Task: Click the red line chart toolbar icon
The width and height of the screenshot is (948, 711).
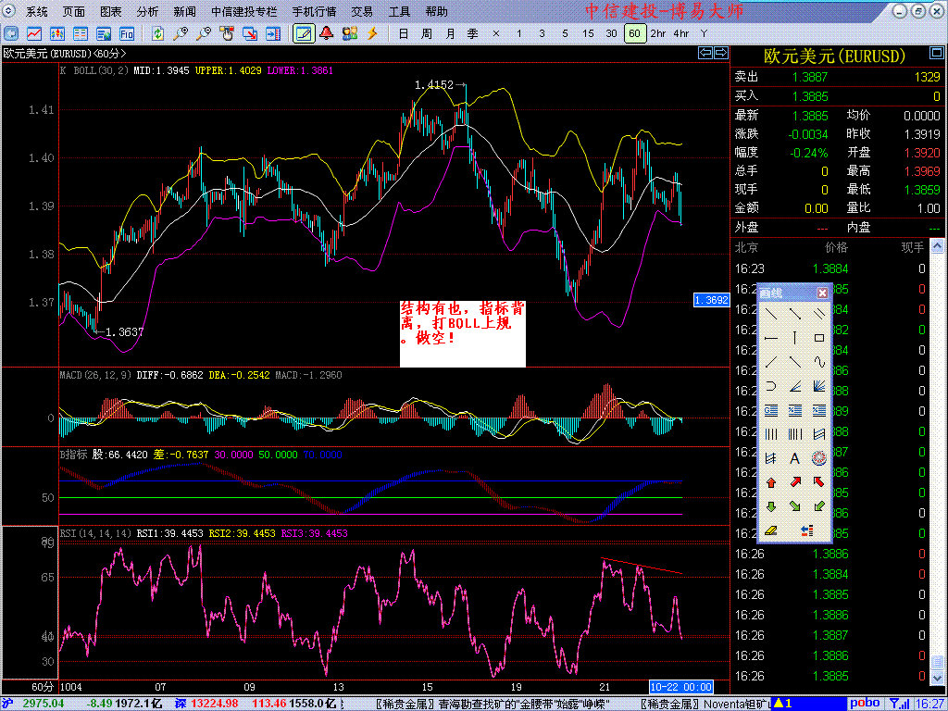Action: pos(34,34)
